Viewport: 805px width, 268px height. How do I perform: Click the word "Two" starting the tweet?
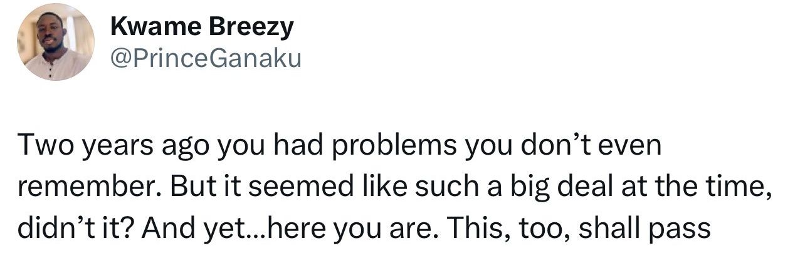(x=40, y=148)
